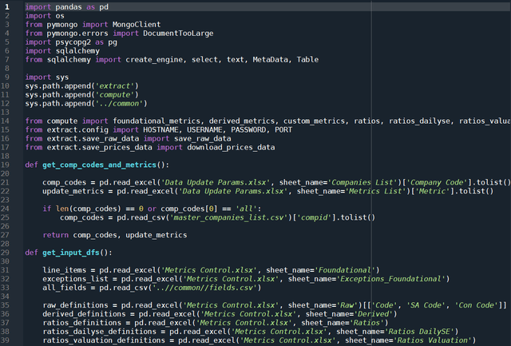Screen dimensions: 511x346
Task: Place cursor on 'MongoClient' import name
Action: pos(137,25)
